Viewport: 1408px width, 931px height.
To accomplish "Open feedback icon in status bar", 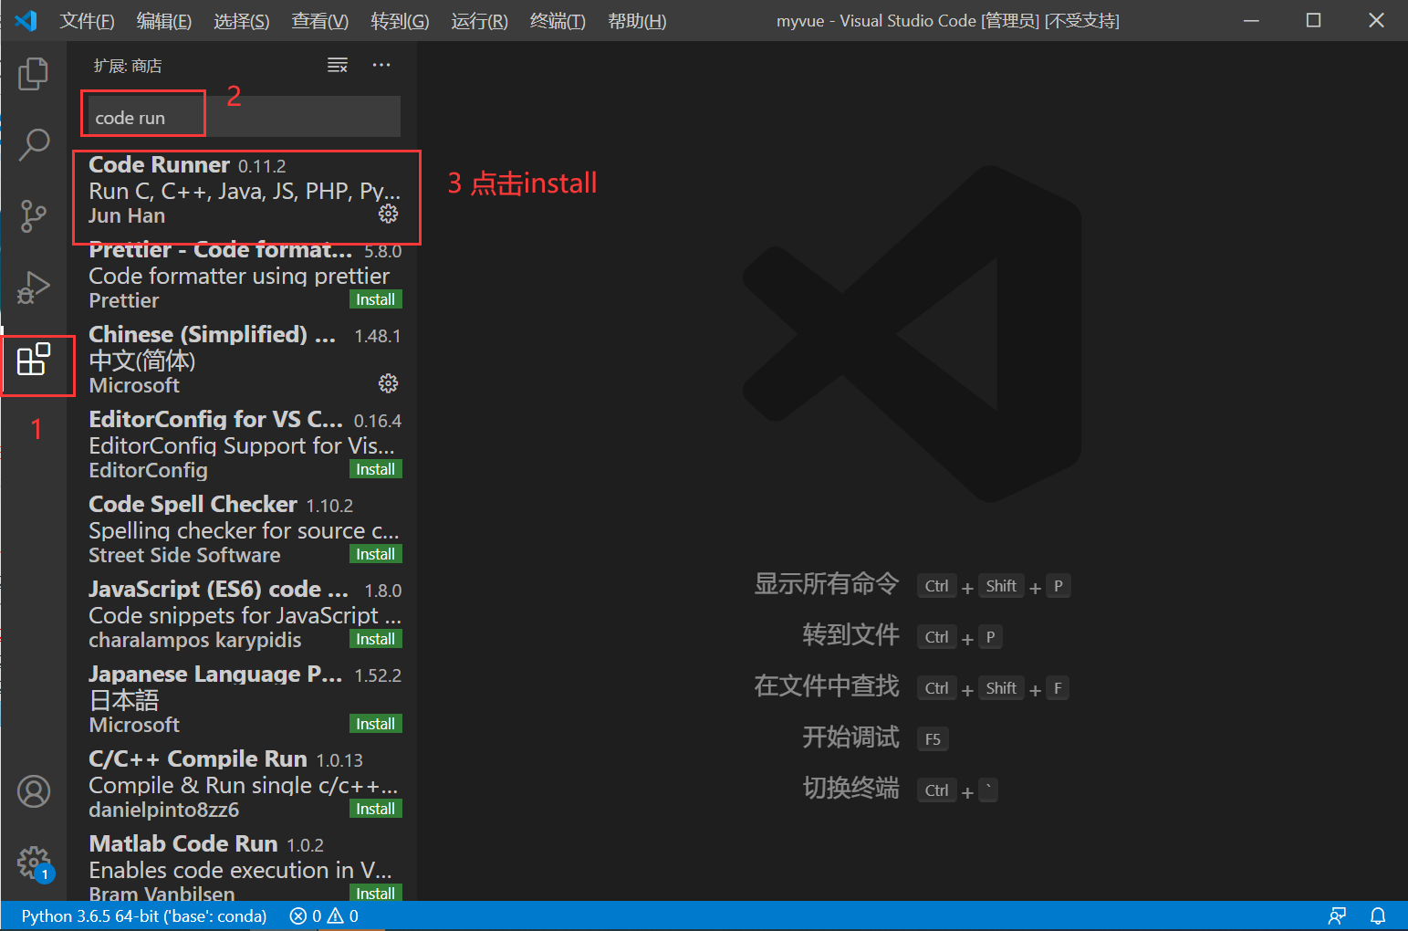I will [1337, 915].
